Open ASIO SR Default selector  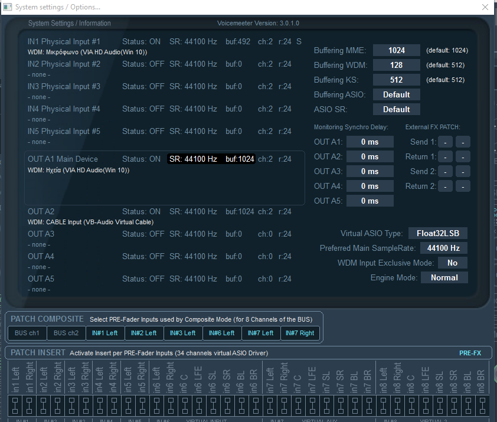pos(397,109)
